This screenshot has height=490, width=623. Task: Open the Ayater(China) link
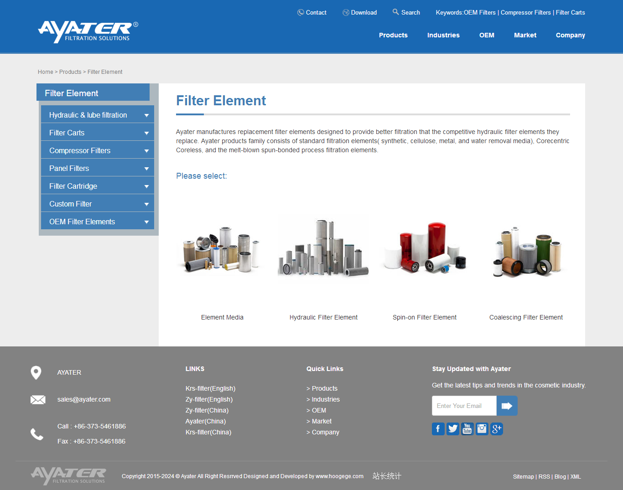tap(206, 421)
